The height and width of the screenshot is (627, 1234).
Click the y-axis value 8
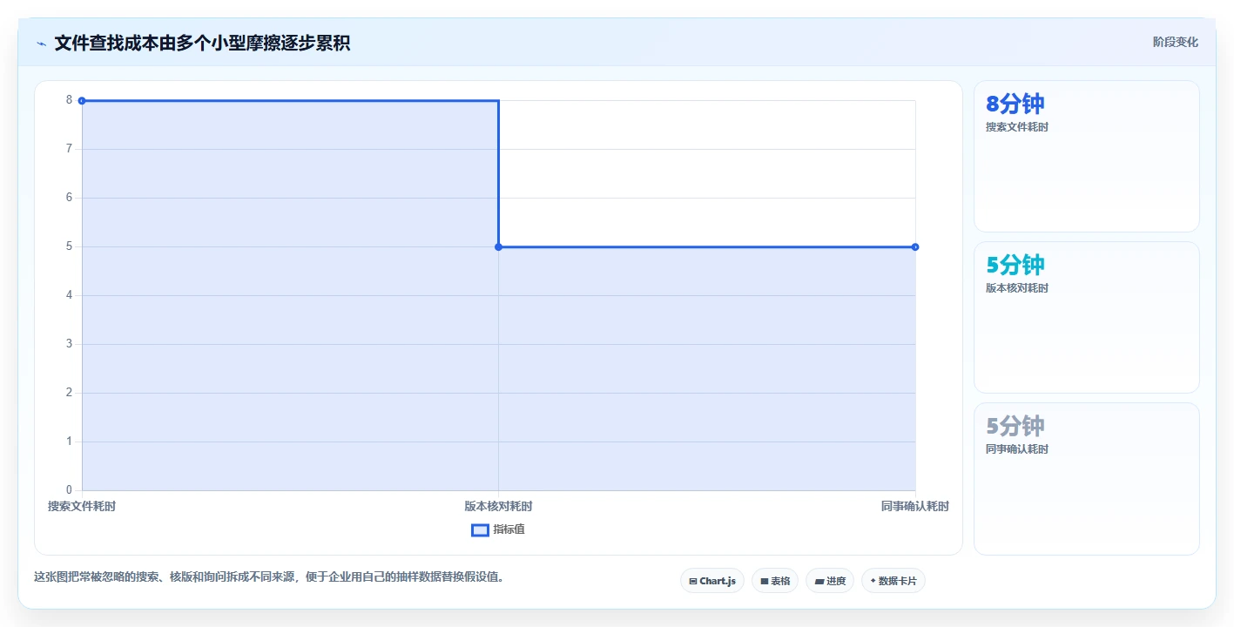69,100
